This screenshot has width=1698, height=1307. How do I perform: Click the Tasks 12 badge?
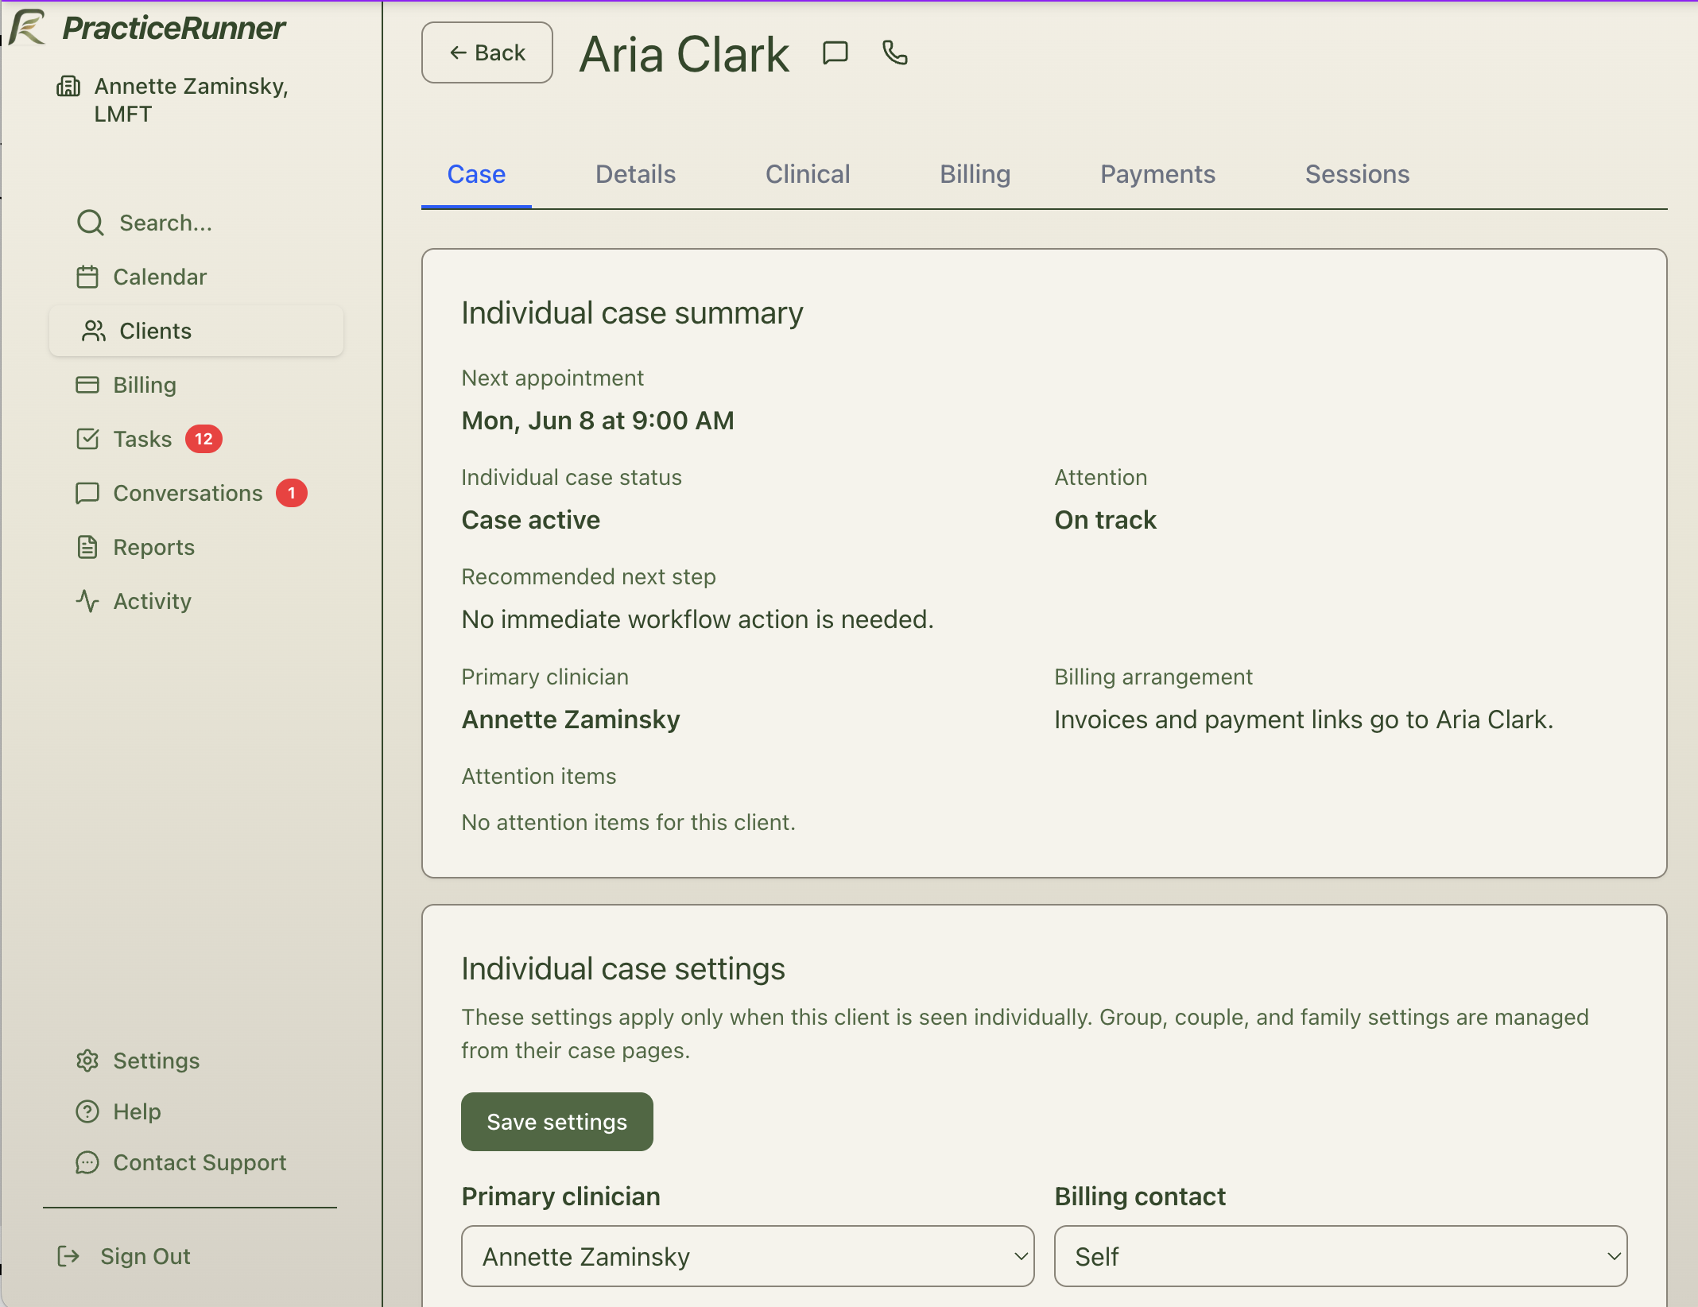pyautogui.click(x=204, y=439)
